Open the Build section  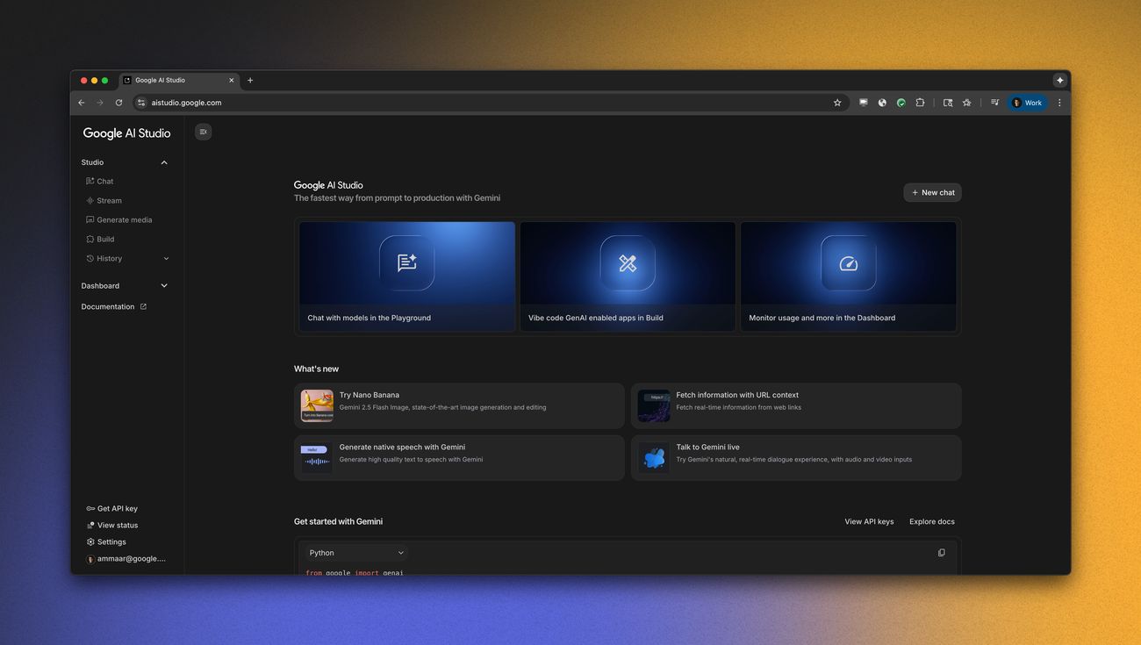pos(104,239)
